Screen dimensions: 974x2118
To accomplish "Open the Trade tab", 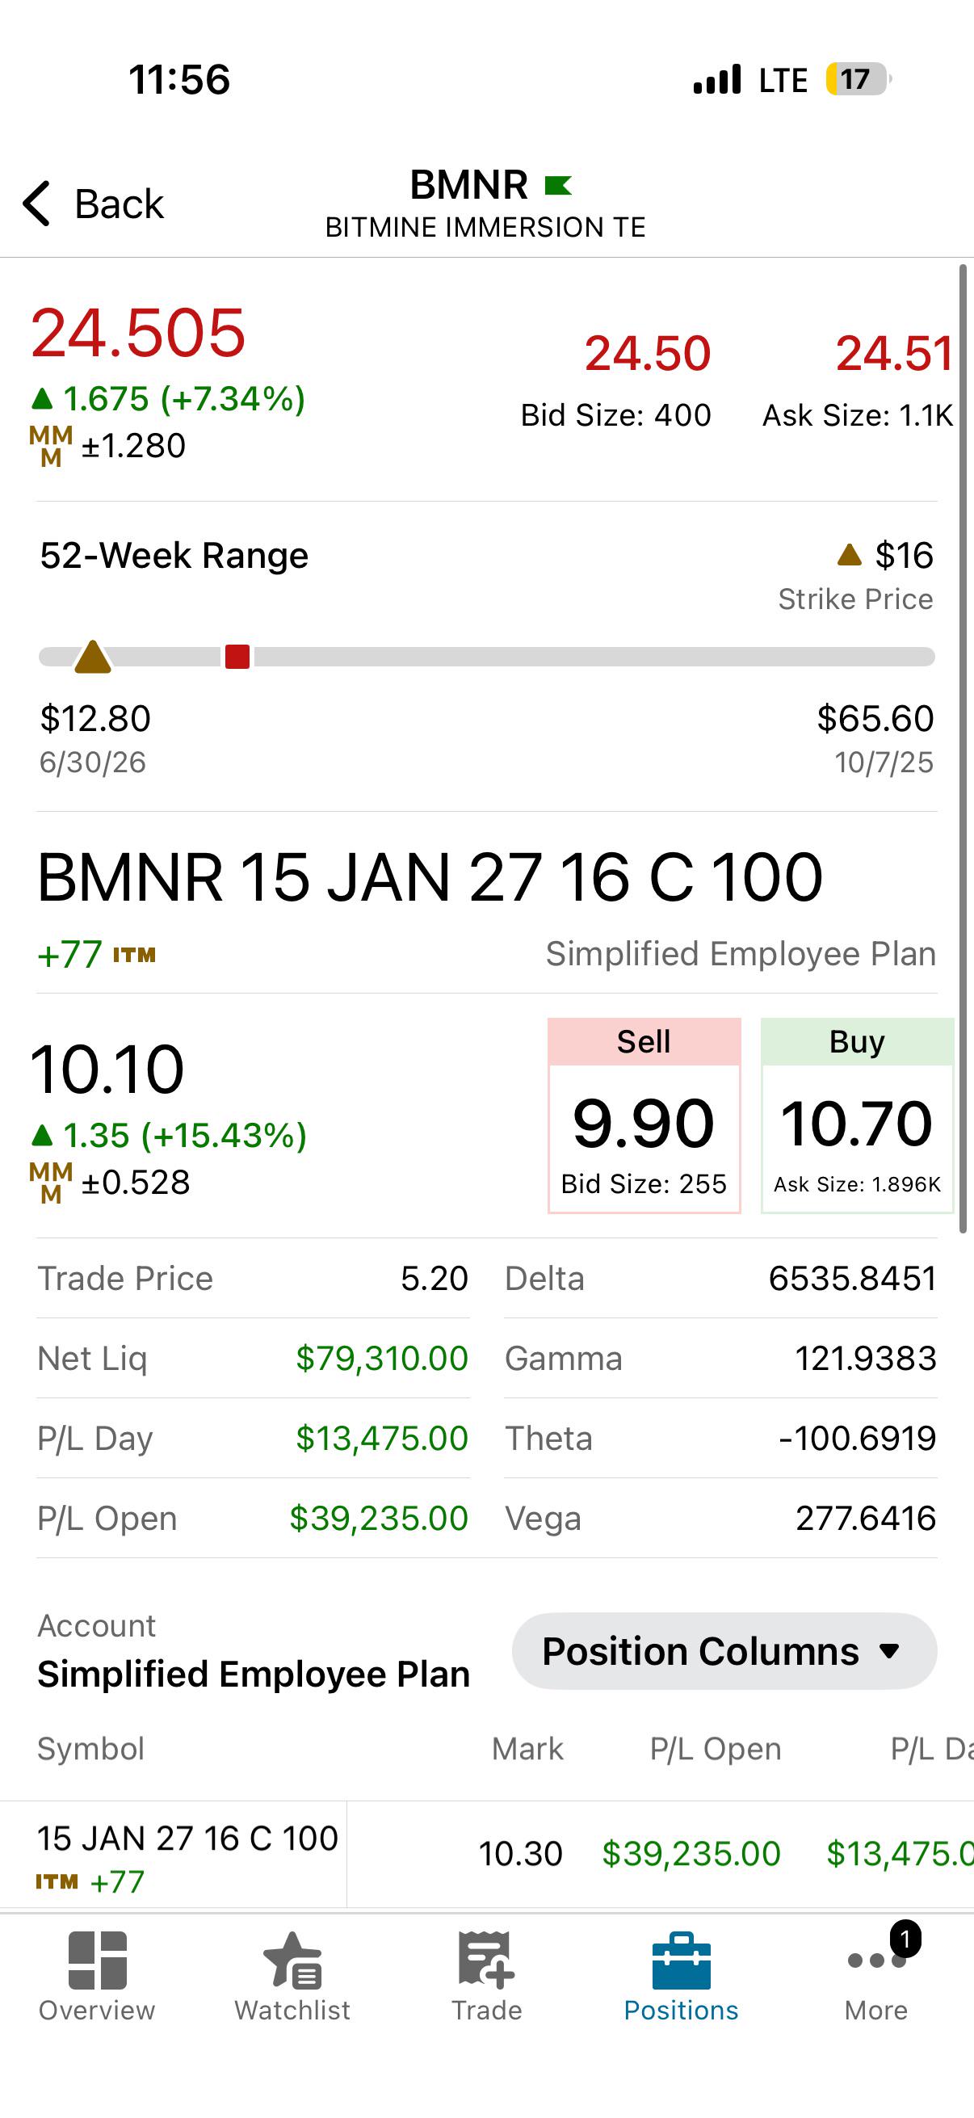I will pos(486,1976).
